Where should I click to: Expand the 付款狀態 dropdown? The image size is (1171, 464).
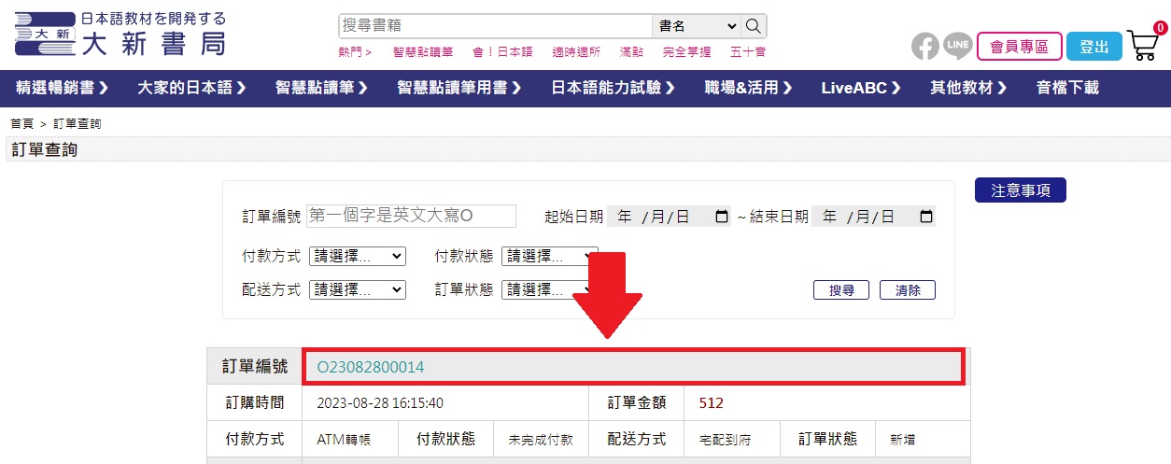[549, 256]
